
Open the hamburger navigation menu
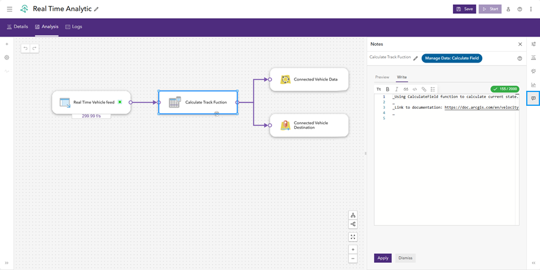[x=10, y=9]
